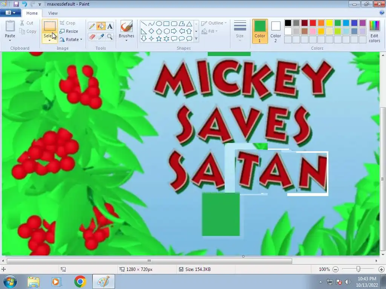Open the Customize Quick Access Toolbar arrow
Screen dimensions: 386x289
click(x=40, y=4)
